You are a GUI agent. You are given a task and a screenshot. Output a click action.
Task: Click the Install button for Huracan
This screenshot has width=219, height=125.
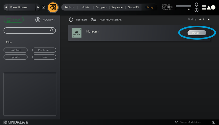[197, 33]
